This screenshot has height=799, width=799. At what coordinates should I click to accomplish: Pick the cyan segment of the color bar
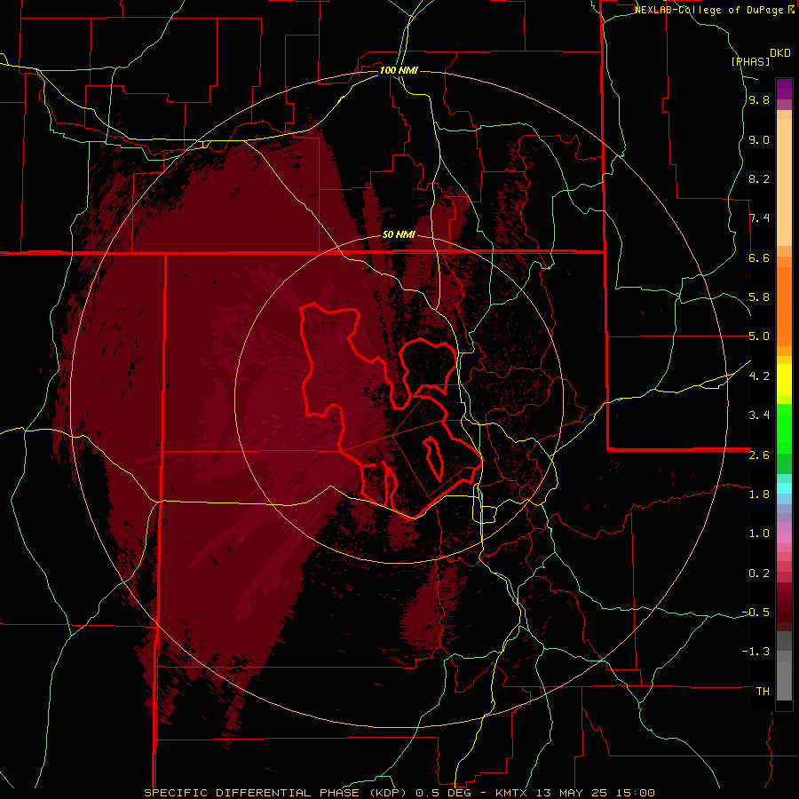tap(784, 488)
